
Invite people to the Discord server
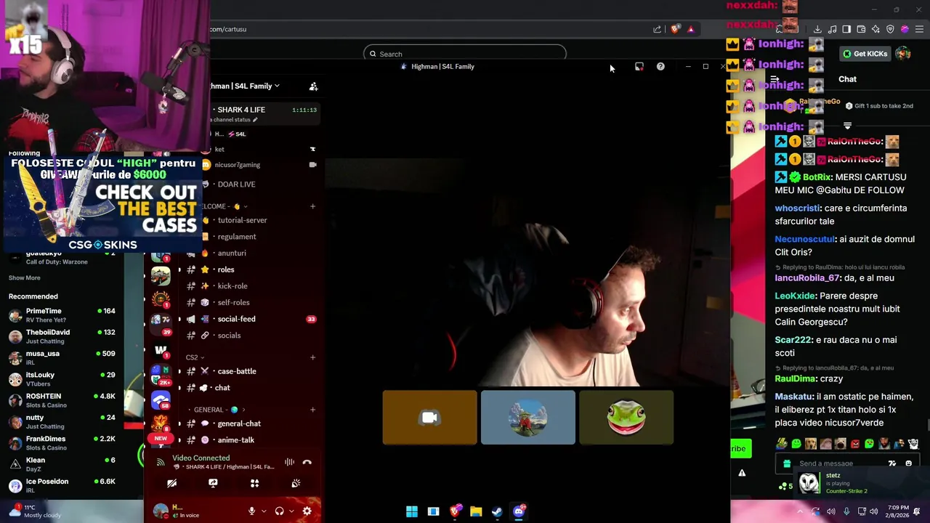[313, 86]
